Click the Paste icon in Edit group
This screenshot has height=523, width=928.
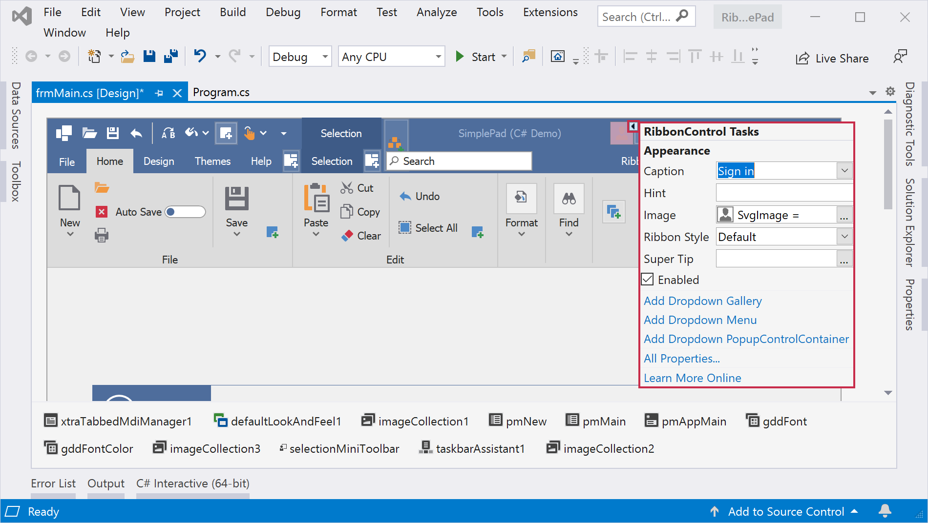[316, 198]
